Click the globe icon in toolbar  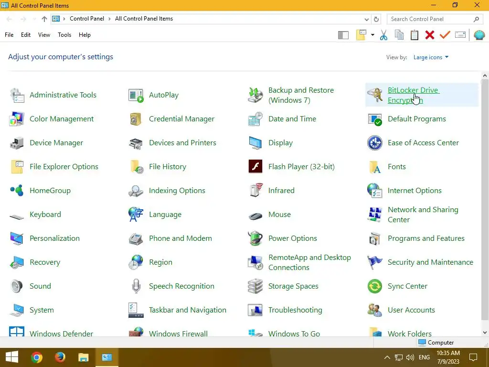point(479,35)
